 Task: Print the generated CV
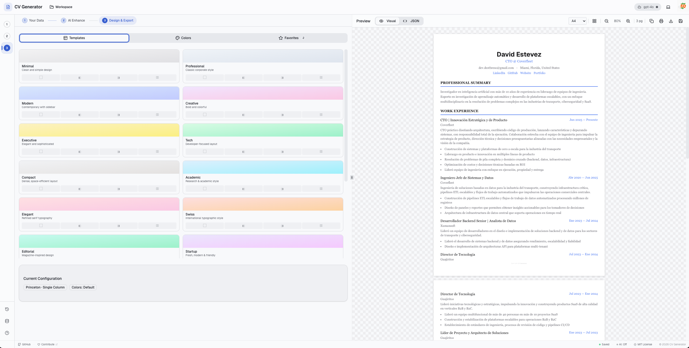[x=661, y=21]
